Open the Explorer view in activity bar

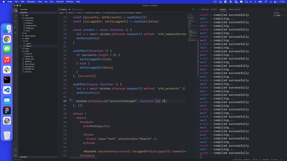16,10
